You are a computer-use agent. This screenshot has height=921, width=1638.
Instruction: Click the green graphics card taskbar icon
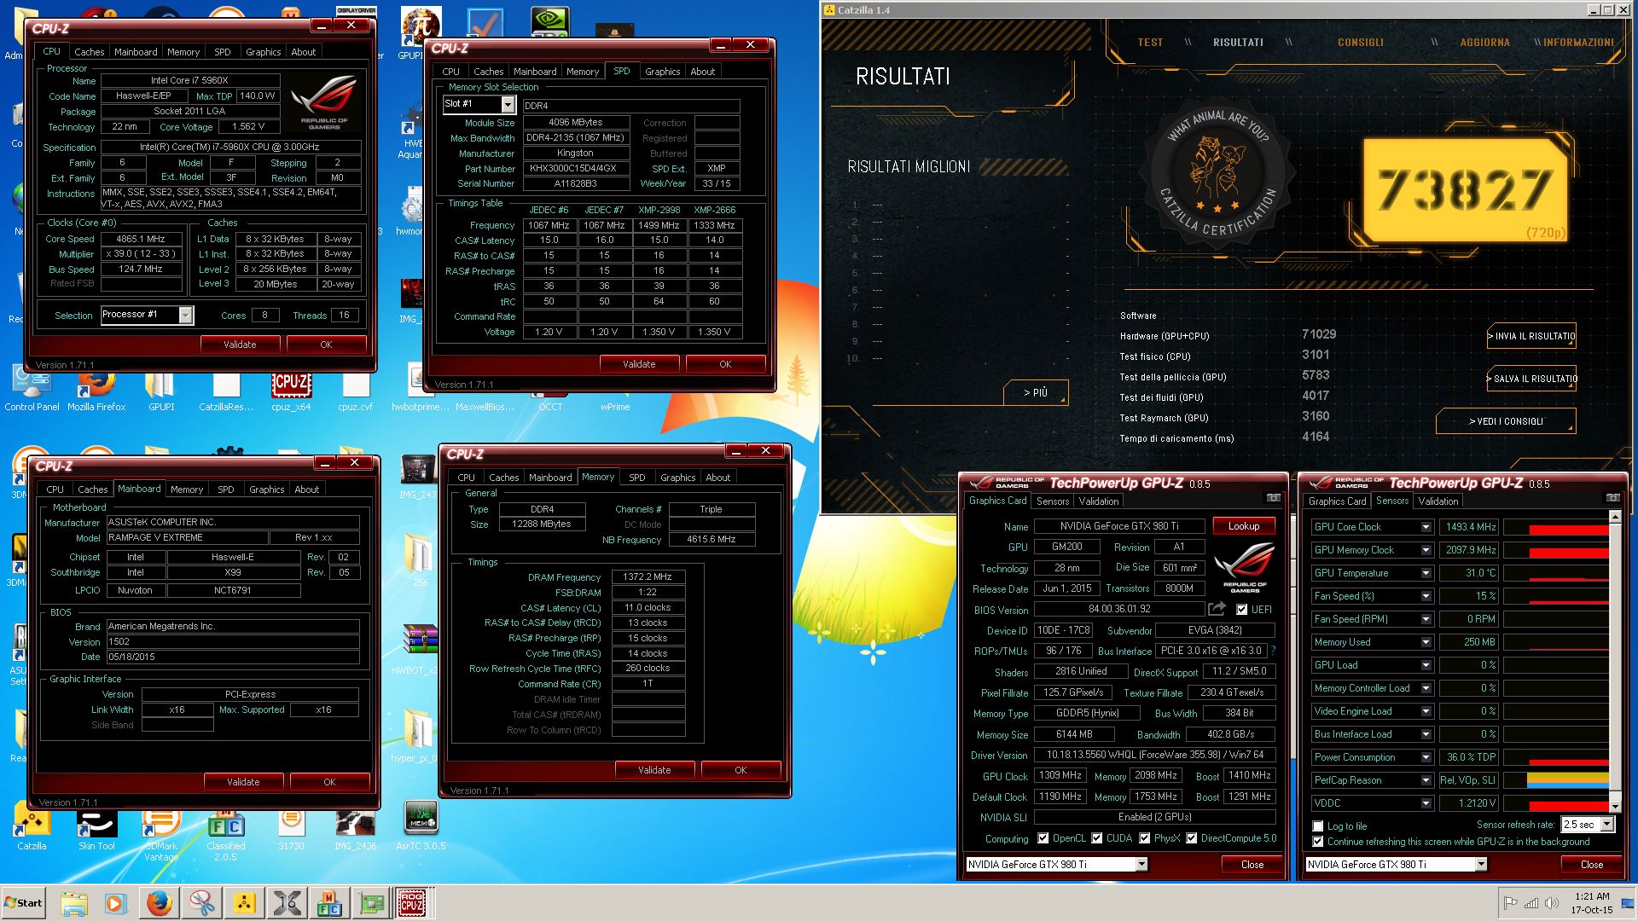tap(370, 903)
